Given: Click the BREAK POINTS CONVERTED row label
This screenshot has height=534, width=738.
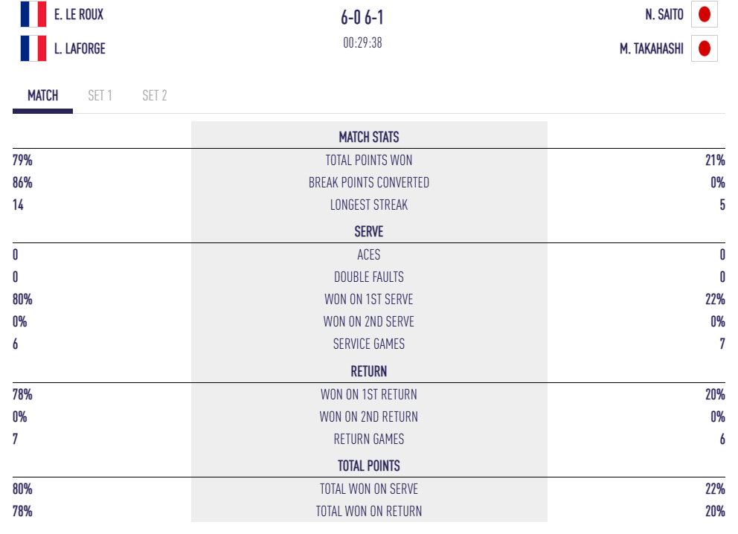Looking at the screenshot, I should click(369, 182).
